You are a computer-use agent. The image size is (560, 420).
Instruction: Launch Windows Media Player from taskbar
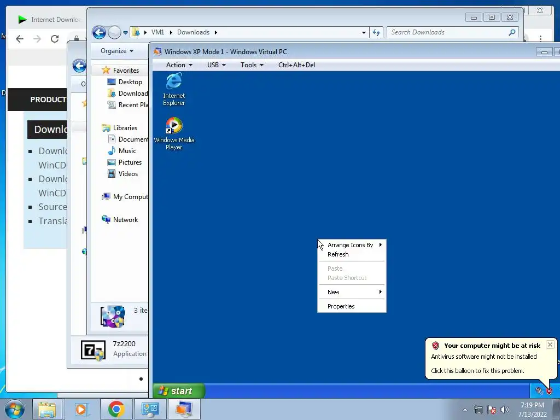point(81,409)
